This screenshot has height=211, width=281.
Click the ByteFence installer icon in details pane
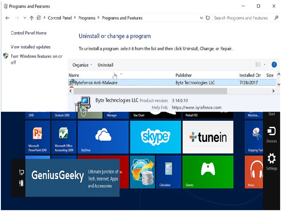click(83, 104)
